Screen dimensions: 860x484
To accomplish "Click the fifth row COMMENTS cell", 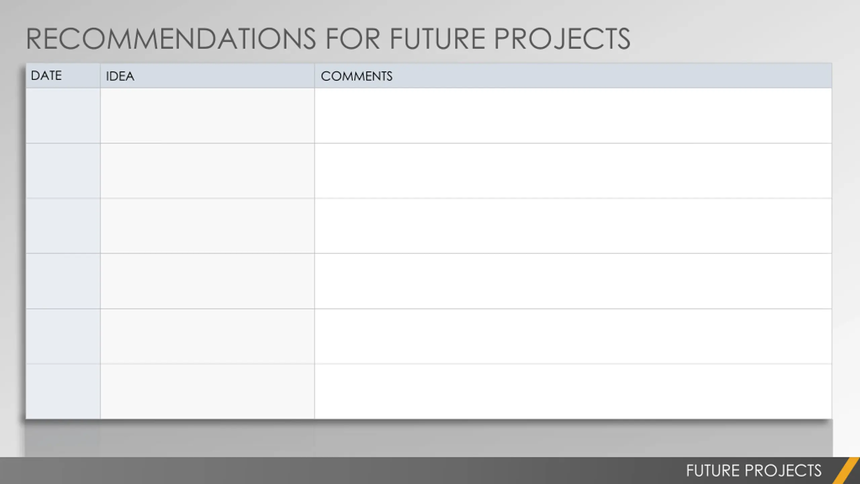I will pos(573,336).
